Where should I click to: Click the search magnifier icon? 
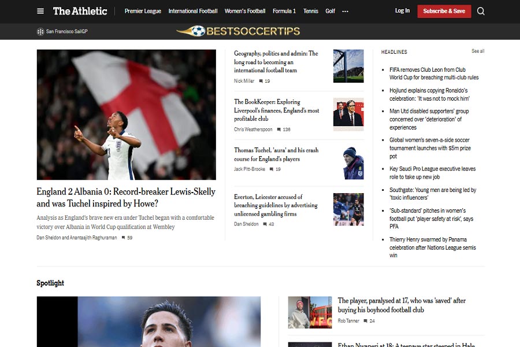[x=481, y=12]
